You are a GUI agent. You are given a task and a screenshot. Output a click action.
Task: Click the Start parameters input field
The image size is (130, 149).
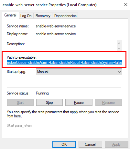(x=82, y=125)
